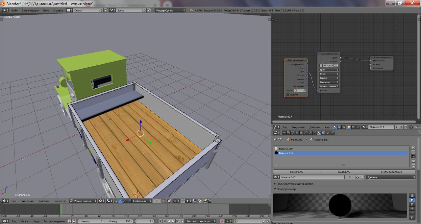The width and height of the screenshot is (421, 224).
Task: Click the Конец end frame field
Action: coord(120,221)
